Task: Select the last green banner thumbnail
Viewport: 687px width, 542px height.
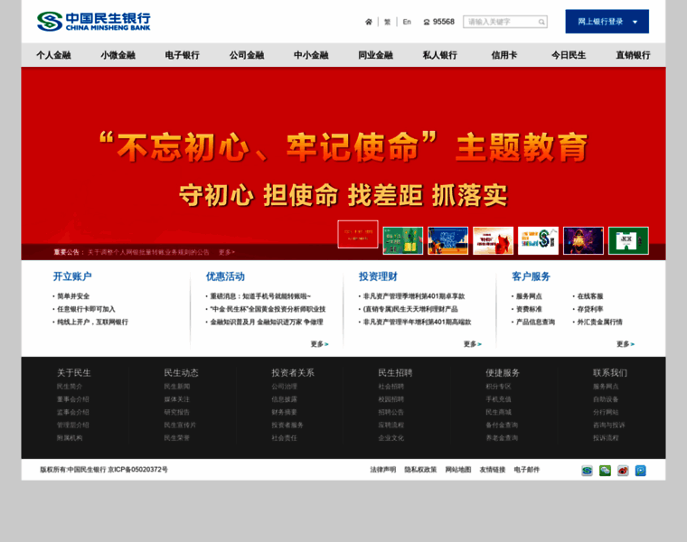Action: coord(627,240)
